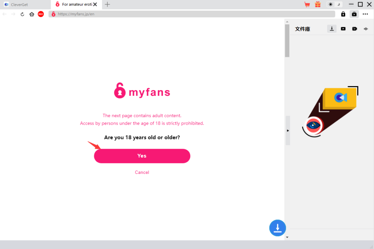Show the recorded videos tab
The image size is (374, 249).
coord(354,29)
